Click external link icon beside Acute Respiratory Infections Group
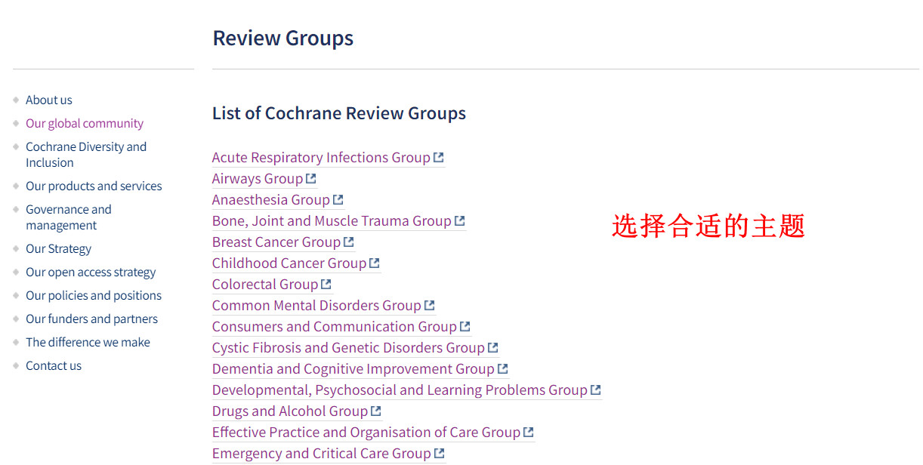Viewport: 923px width, 465px height. tap(439, 158)
